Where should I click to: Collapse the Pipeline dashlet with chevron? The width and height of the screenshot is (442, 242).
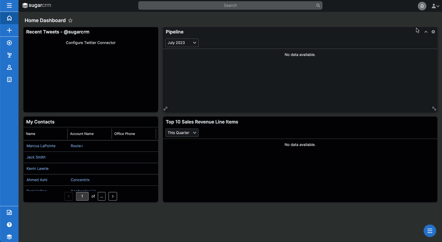[426, 32]
